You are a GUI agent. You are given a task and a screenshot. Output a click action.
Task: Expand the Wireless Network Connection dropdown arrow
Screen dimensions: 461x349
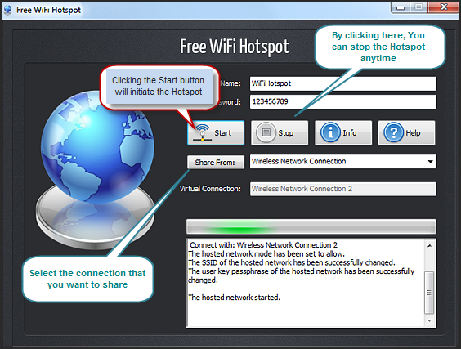tap(430, 161)
